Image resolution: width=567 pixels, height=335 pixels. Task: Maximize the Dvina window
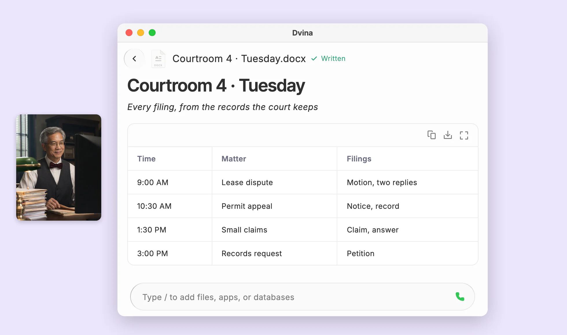(x=152, y=33)
